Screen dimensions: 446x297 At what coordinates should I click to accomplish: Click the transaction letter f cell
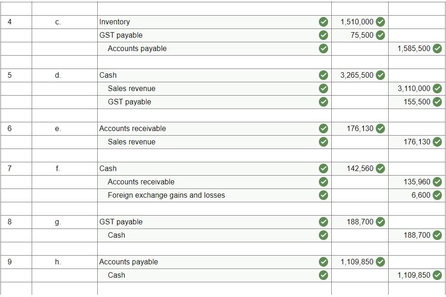point(57,168)
